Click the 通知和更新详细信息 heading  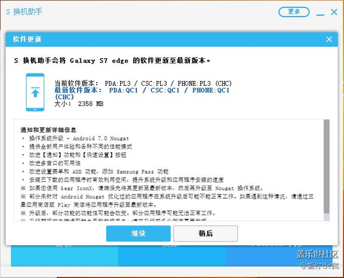coord(48,130)
